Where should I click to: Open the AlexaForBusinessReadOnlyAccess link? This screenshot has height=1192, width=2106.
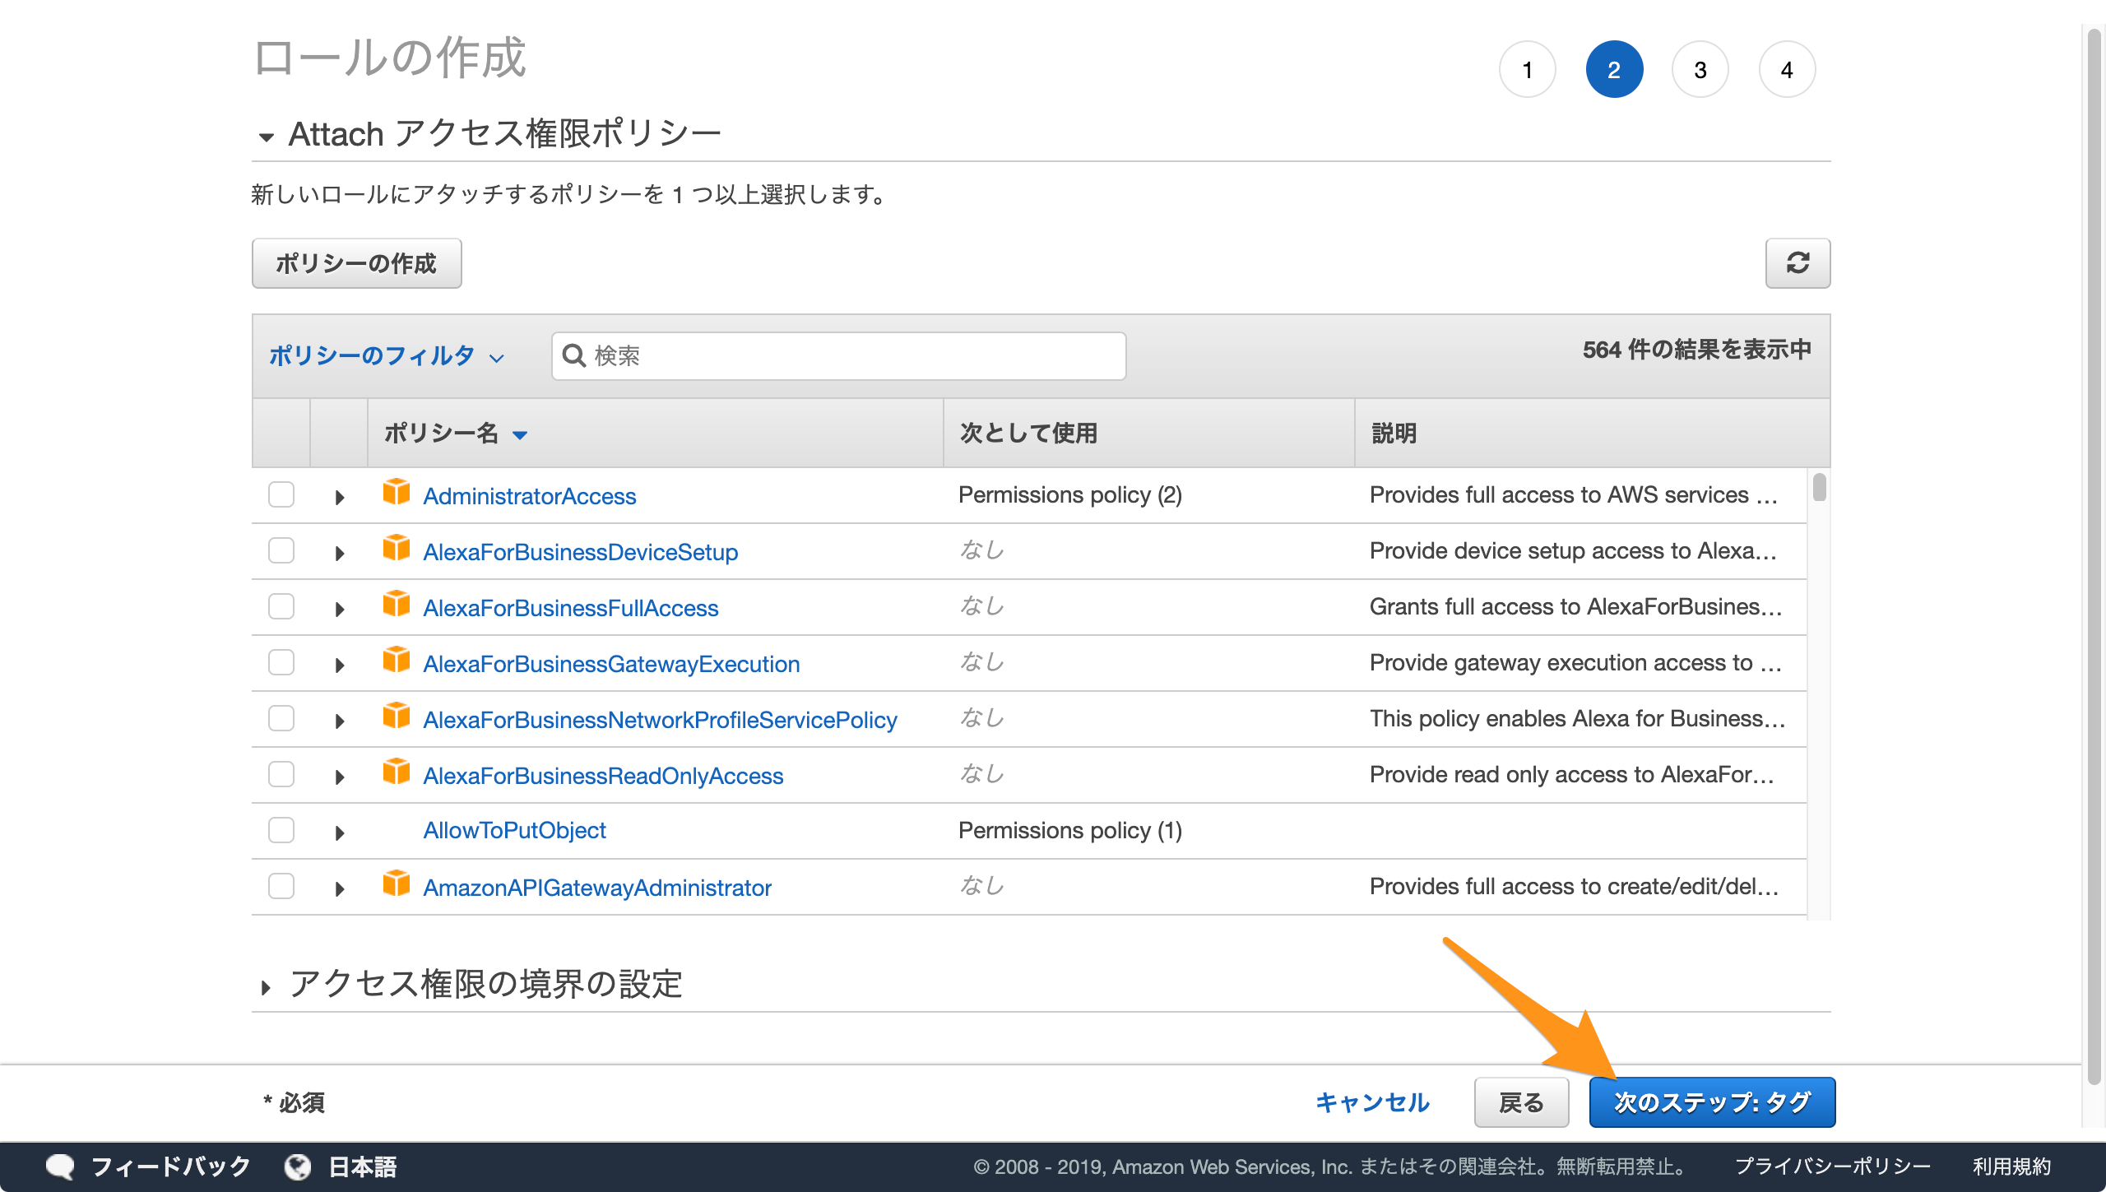tap(603, 776)
